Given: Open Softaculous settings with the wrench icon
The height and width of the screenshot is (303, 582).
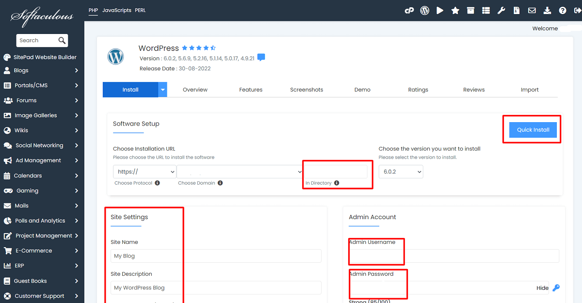Looking at the screenshot, I should coord(501,10).
